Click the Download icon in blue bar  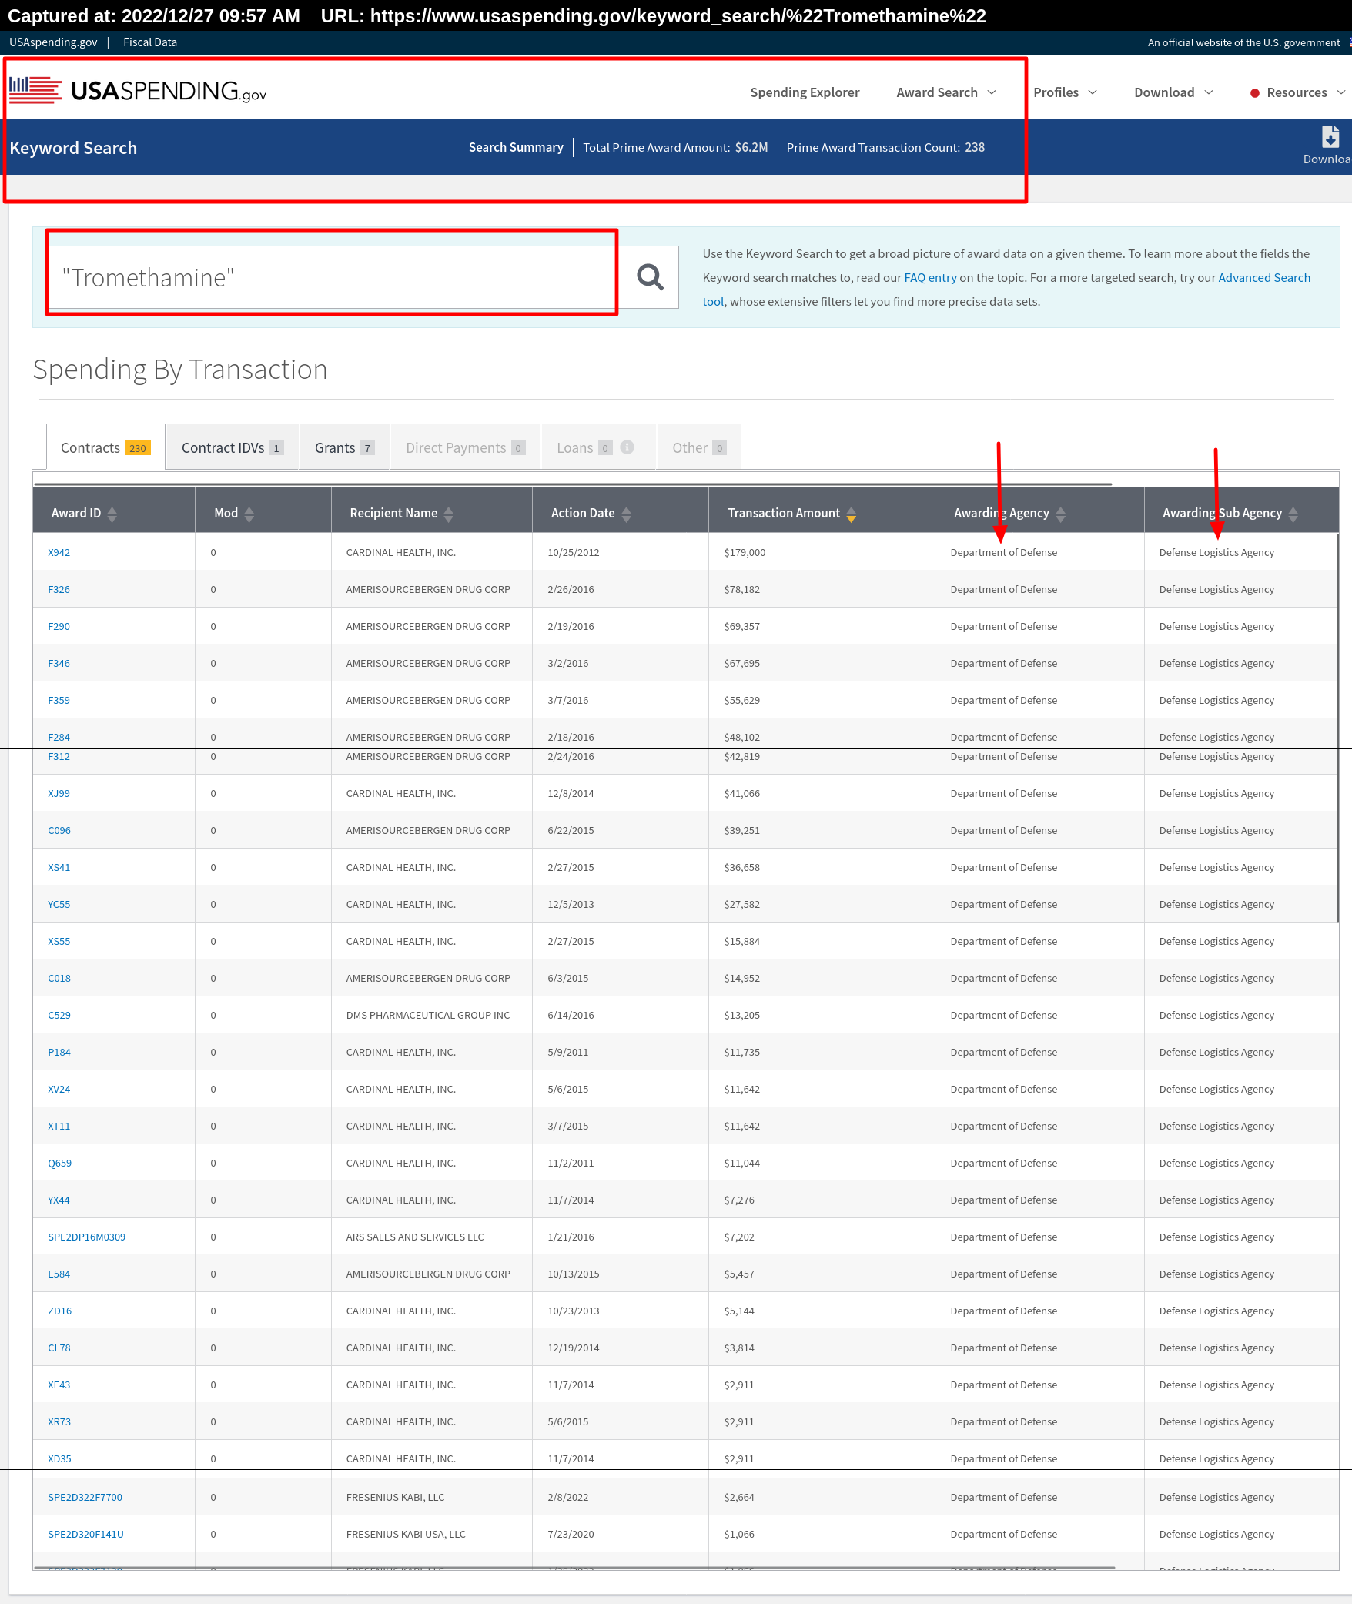(x=1330, y=137)
